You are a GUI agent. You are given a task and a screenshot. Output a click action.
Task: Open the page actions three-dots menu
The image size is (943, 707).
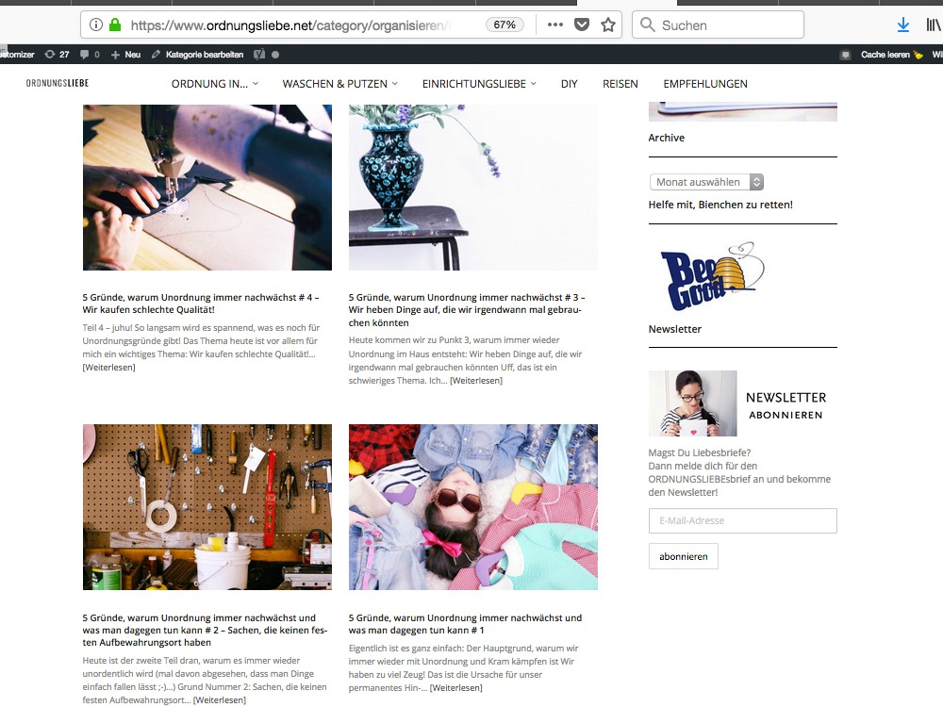555,25
